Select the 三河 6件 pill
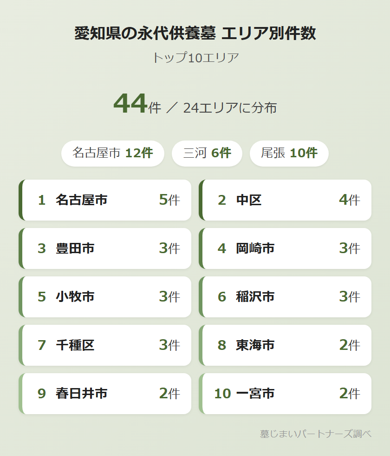 click(x=207, y=153)
